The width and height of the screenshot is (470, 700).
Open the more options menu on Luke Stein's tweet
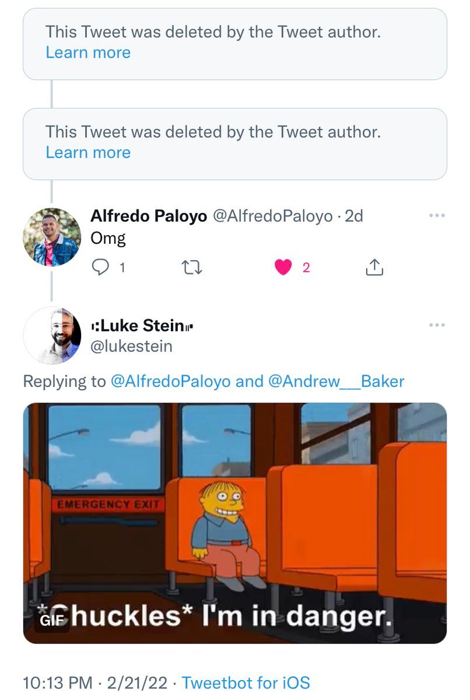[436, 325]
